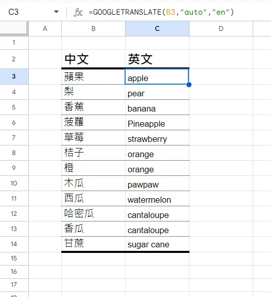
Task: Click the cell containing 香瓜
Action: 94,229
